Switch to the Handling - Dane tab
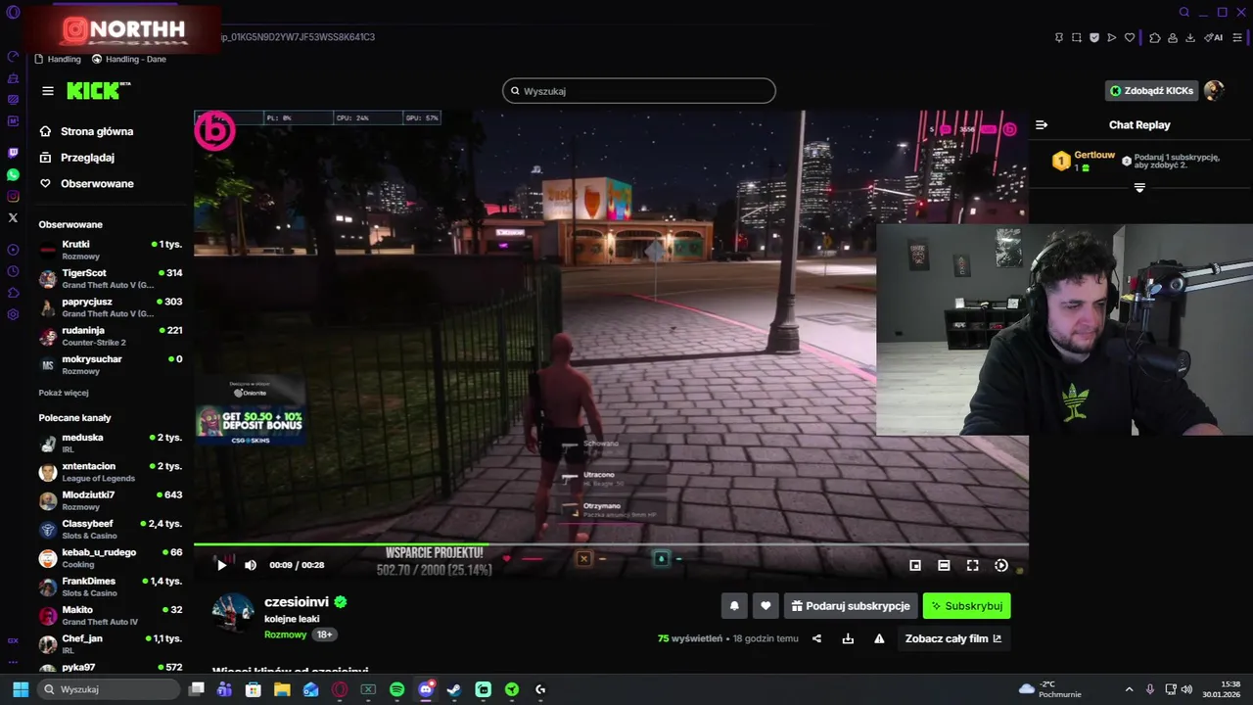Viewport: 1253px width, 705px height. tap(129, 59)
